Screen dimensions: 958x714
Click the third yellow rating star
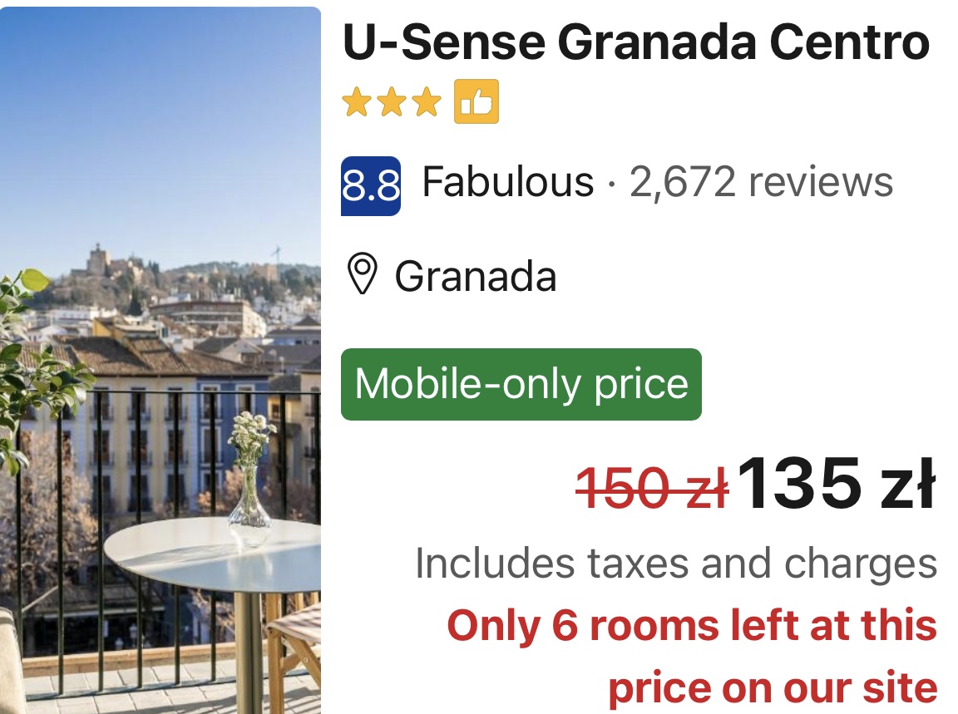coord(426,101)
